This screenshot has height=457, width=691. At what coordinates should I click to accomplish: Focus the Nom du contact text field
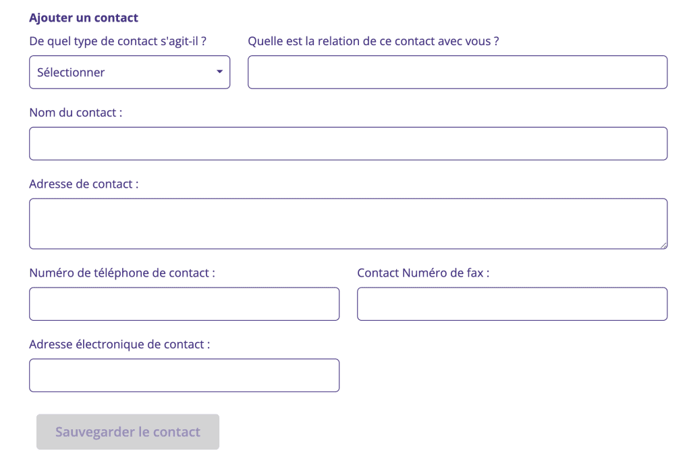coord(348,144)
